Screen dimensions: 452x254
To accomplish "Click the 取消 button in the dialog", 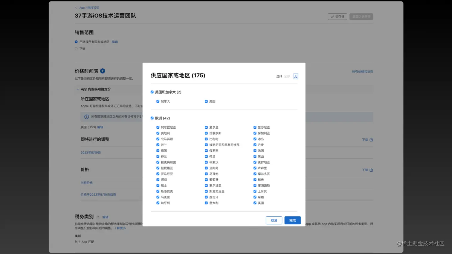I will pyautogui.click(x=274, y=220).
